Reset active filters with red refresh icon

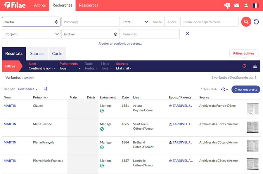(244, 66)
